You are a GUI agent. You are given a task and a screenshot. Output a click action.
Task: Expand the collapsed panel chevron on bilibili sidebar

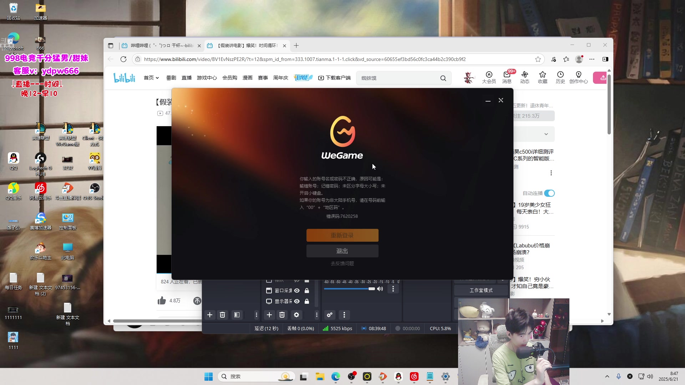pyautogui.click(x=546, y=134)
